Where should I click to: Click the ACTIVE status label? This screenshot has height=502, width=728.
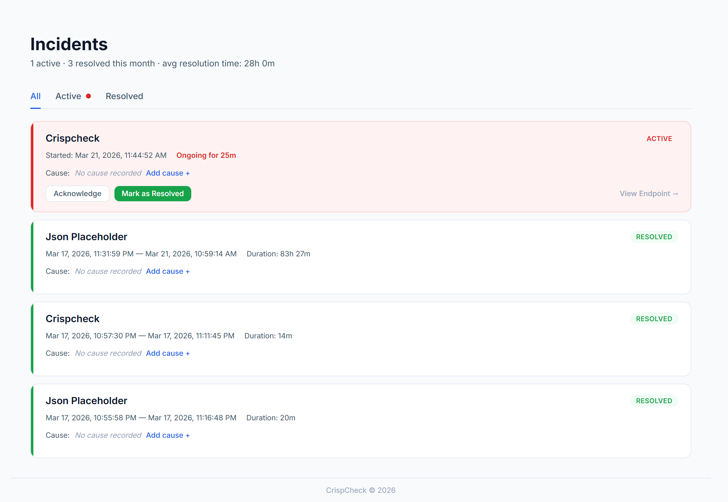click(x=659, y=139)
